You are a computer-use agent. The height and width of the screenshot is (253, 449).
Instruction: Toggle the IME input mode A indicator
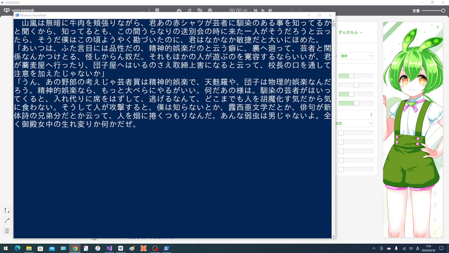click(x=418, y=248)
